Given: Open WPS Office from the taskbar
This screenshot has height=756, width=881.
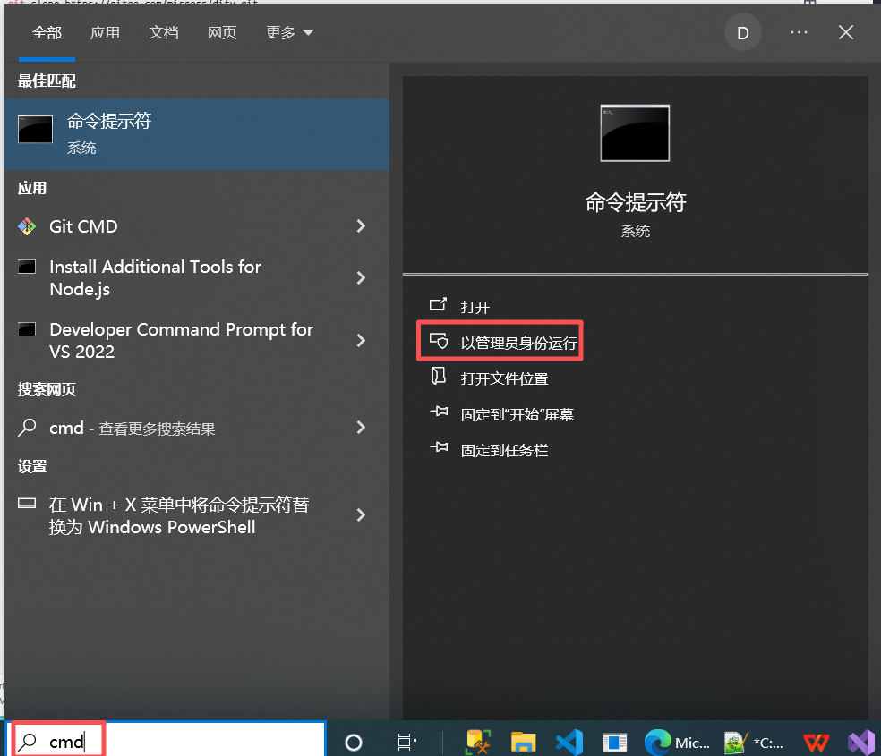Looking at the screenshot, I should click(x=816, y=743).
